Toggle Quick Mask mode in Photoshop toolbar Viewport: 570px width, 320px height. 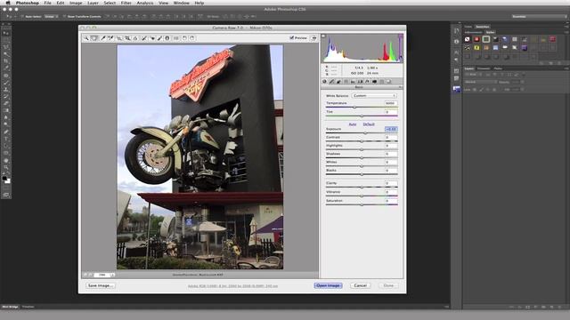[6, 188]
